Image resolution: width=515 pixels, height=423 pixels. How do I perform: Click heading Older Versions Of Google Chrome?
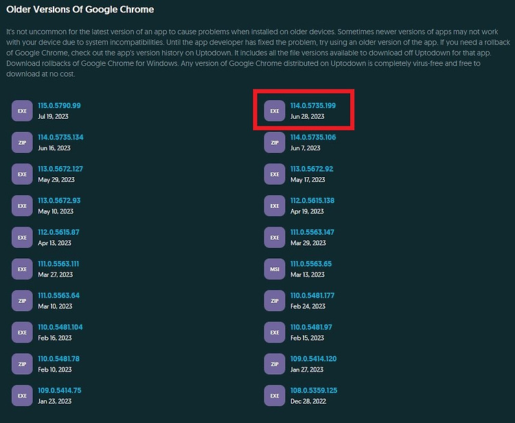coord(80,9)
